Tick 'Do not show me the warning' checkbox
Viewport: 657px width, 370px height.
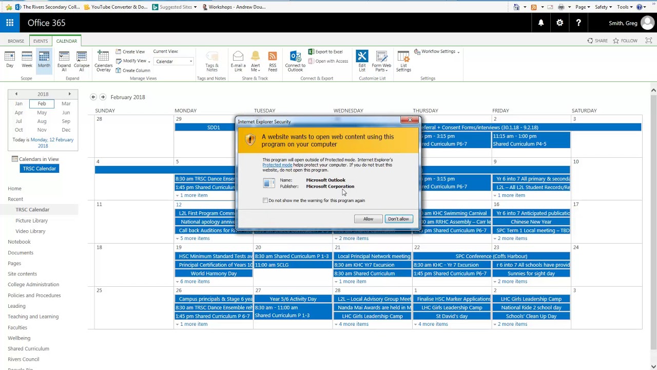pyautogui.click(x=265, y=200)
